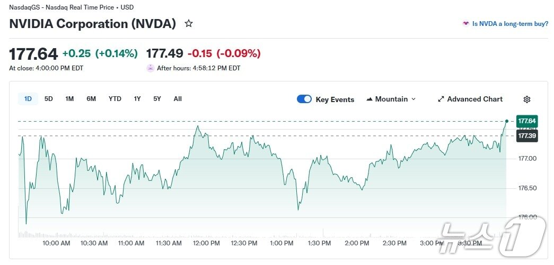Switch chart to 6M range

click(91, 99)
